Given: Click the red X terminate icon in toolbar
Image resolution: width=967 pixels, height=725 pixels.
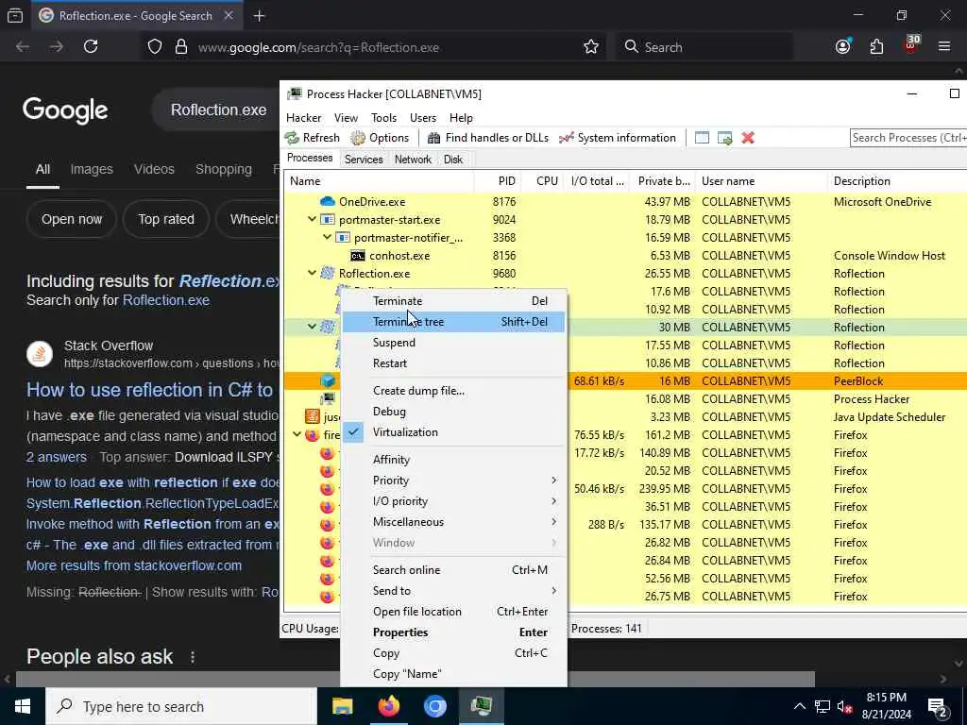Looking at the screenshot, I should click(748, 138).
